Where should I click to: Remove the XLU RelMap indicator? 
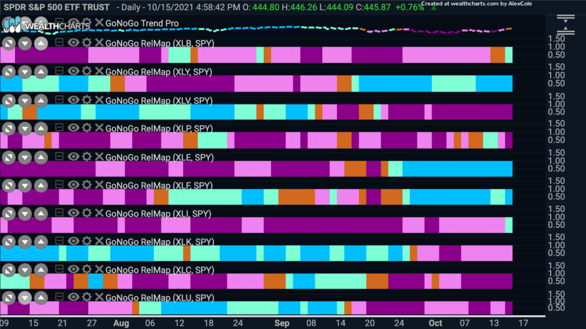(x=99, y=297)
